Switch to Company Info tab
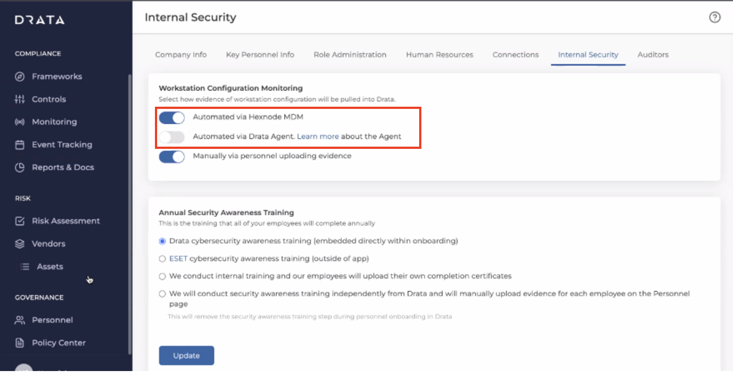Viewport: 733px width, 375px height. point(181,54)
